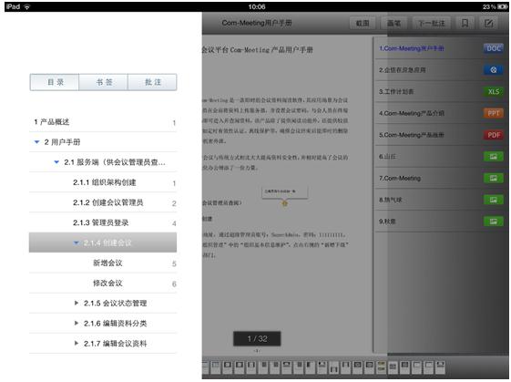
Task: Open the DOC icon for Com-Meeting用户手册
Action: tap(494, 48)
